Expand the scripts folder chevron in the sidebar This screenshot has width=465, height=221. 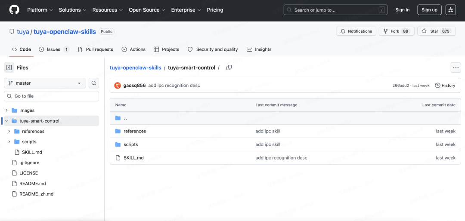(x=9, y=141)
